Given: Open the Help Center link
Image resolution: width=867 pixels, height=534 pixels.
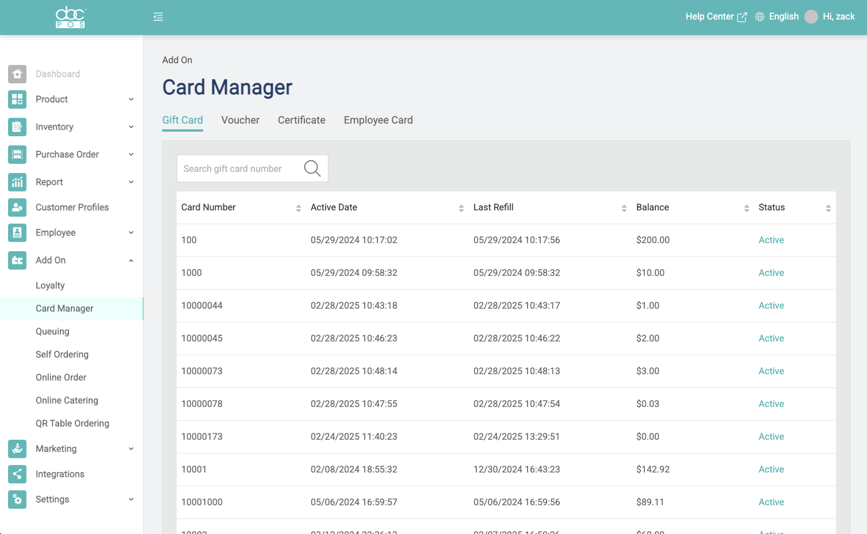Looking at the screenshot, I should click(716, 17).
